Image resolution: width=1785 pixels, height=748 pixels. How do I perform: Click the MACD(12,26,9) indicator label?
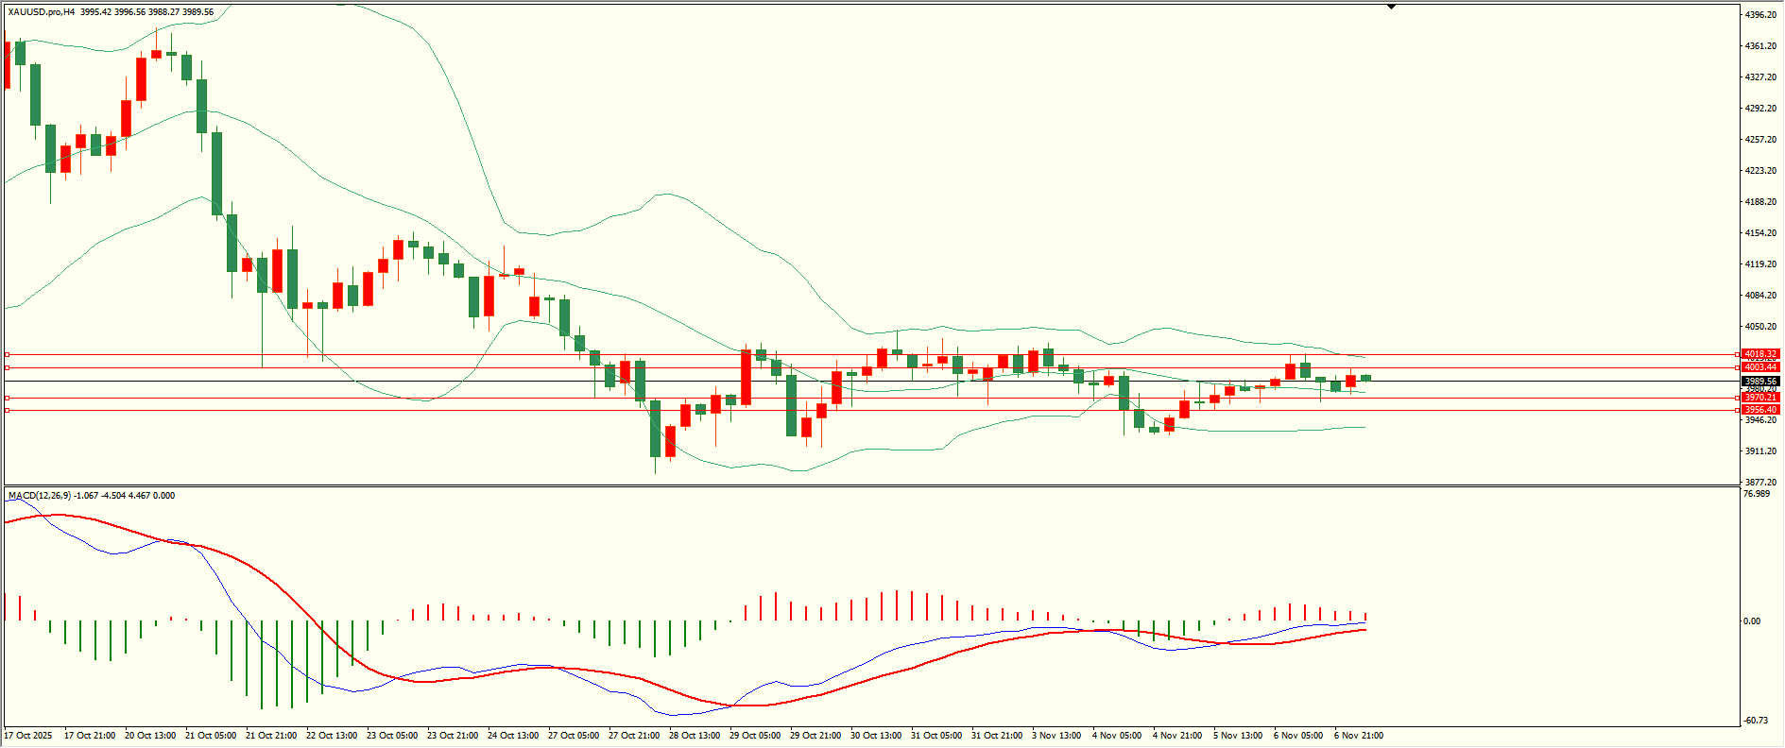coord(39,496)
